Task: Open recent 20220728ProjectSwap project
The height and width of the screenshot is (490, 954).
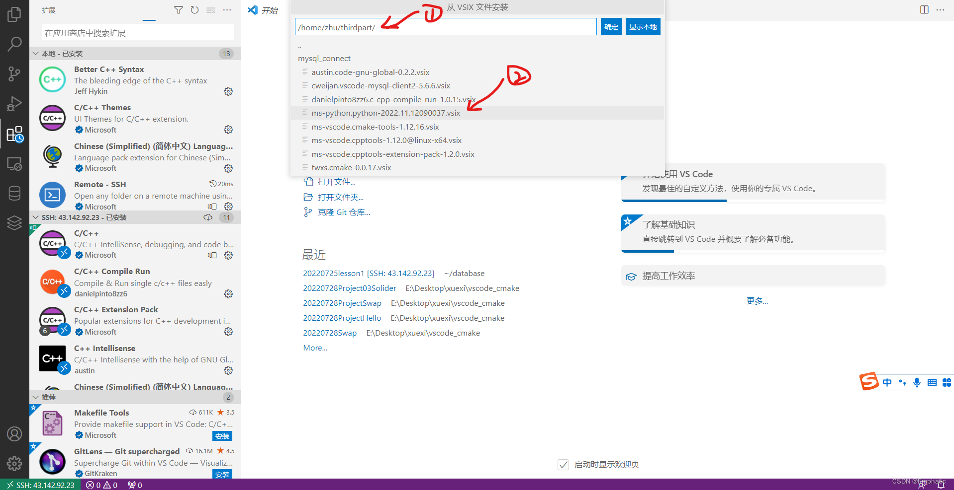Action: coord(342,303)
